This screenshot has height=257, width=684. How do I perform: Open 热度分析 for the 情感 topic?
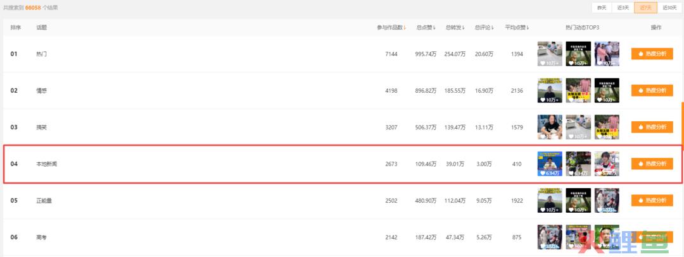652,90
